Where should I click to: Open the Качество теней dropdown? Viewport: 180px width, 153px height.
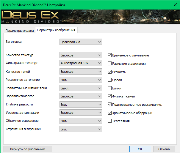pos(81,72)
